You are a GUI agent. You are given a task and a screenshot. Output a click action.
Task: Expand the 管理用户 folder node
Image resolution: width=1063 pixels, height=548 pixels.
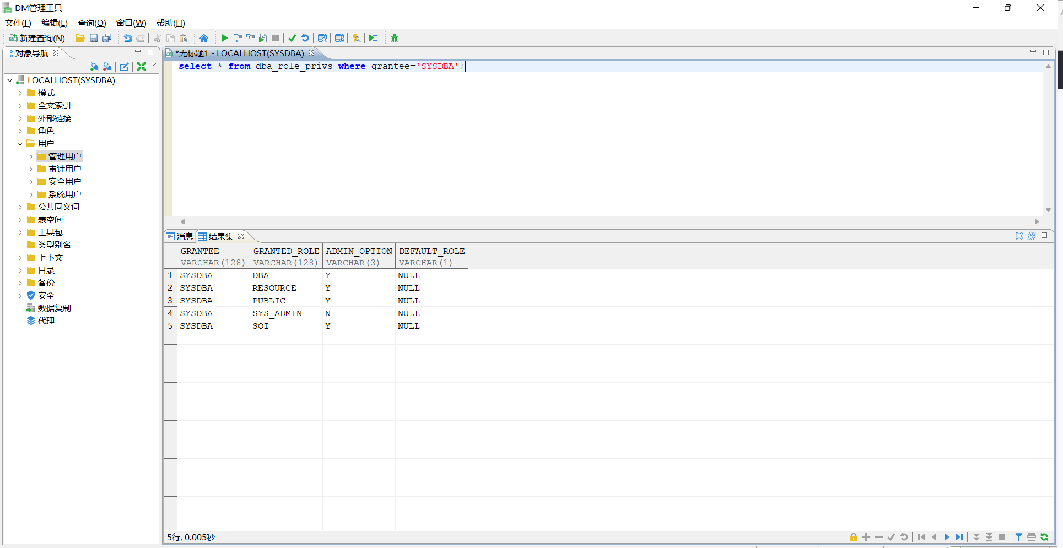[x=31, y=156]
